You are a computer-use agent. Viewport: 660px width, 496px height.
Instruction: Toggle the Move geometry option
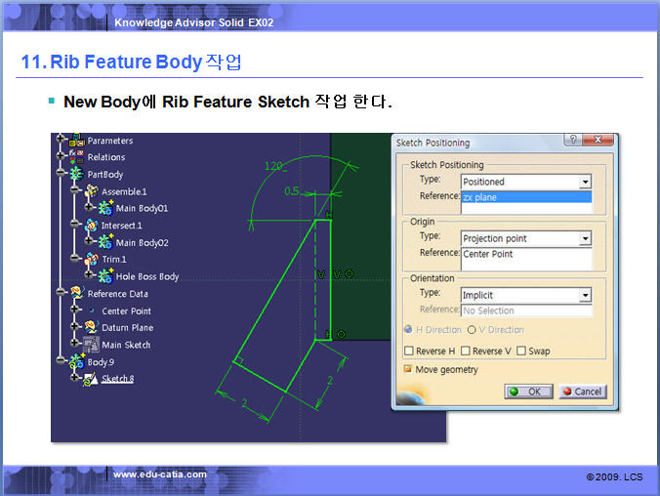coord(408,369)
